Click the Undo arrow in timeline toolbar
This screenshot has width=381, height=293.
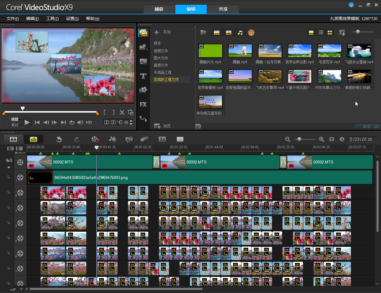(x=59, y=139)
